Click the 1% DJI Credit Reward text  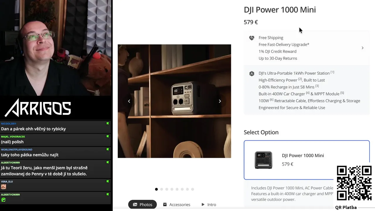(277, 51)
